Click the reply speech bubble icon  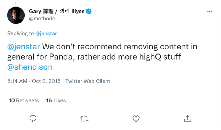(x=33, y=118)
